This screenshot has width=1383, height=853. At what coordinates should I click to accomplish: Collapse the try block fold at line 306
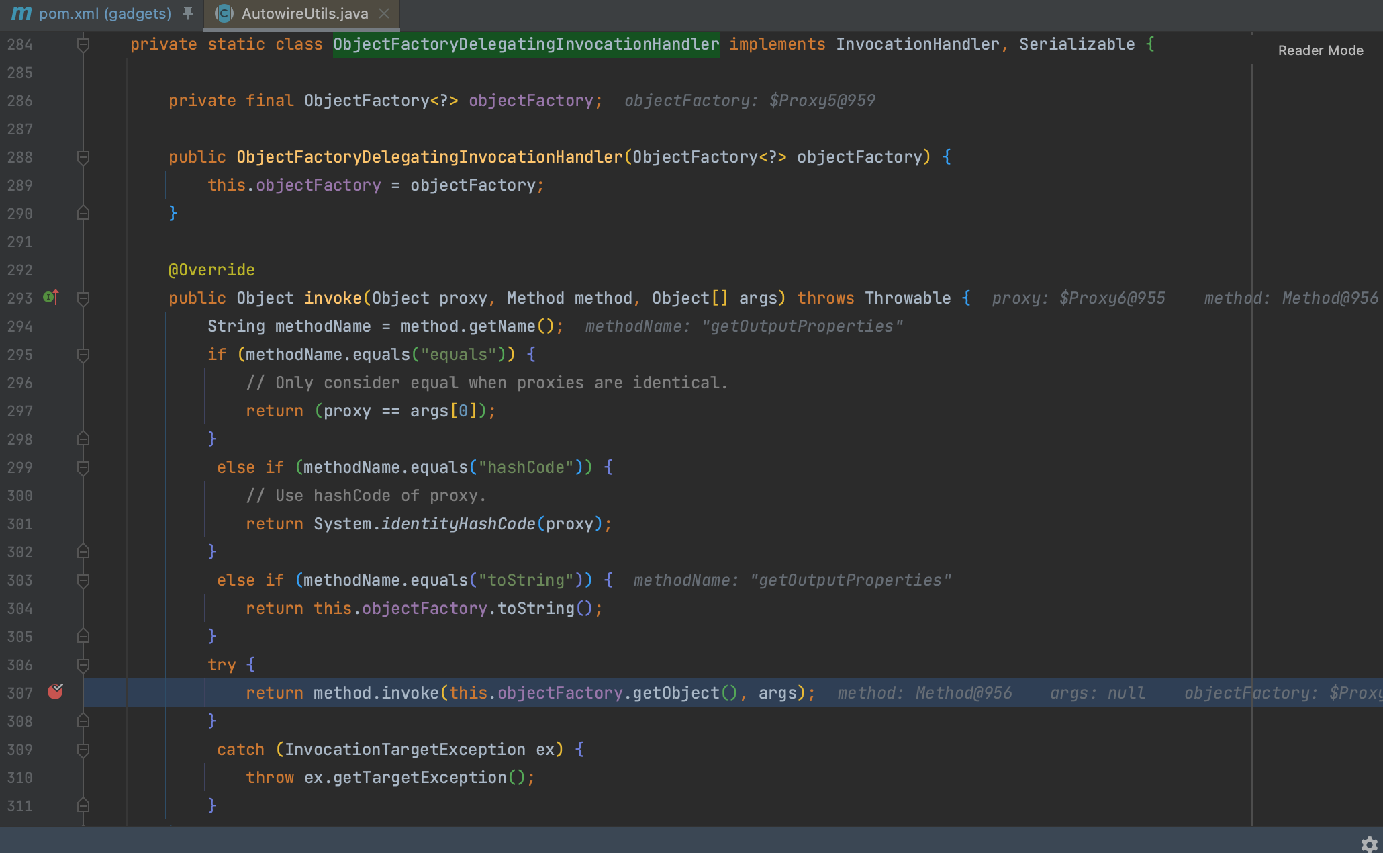pos(83,666)
